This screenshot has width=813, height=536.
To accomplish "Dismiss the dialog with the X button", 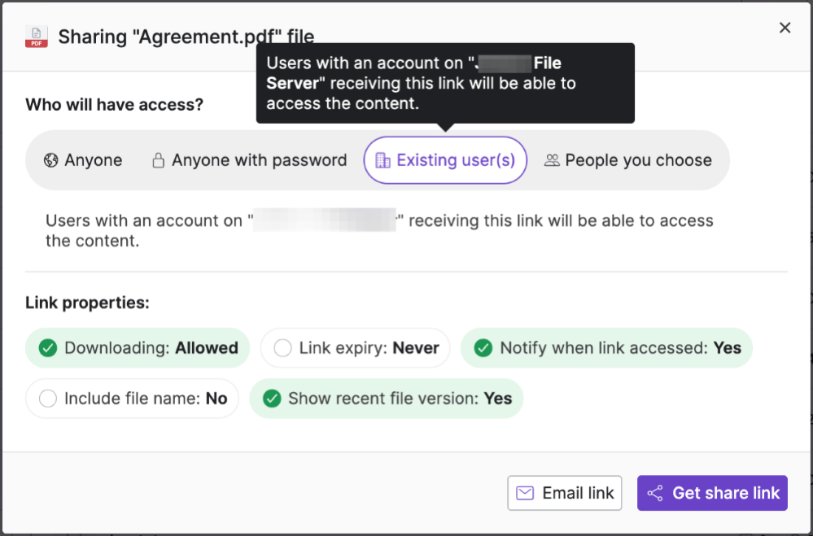I will 785,27.
